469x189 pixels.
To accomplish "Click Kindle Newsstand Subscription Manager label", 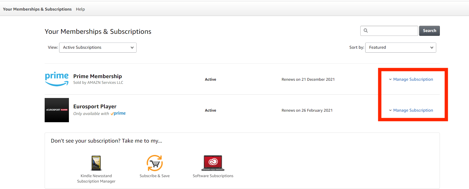I will coord(96,178).
